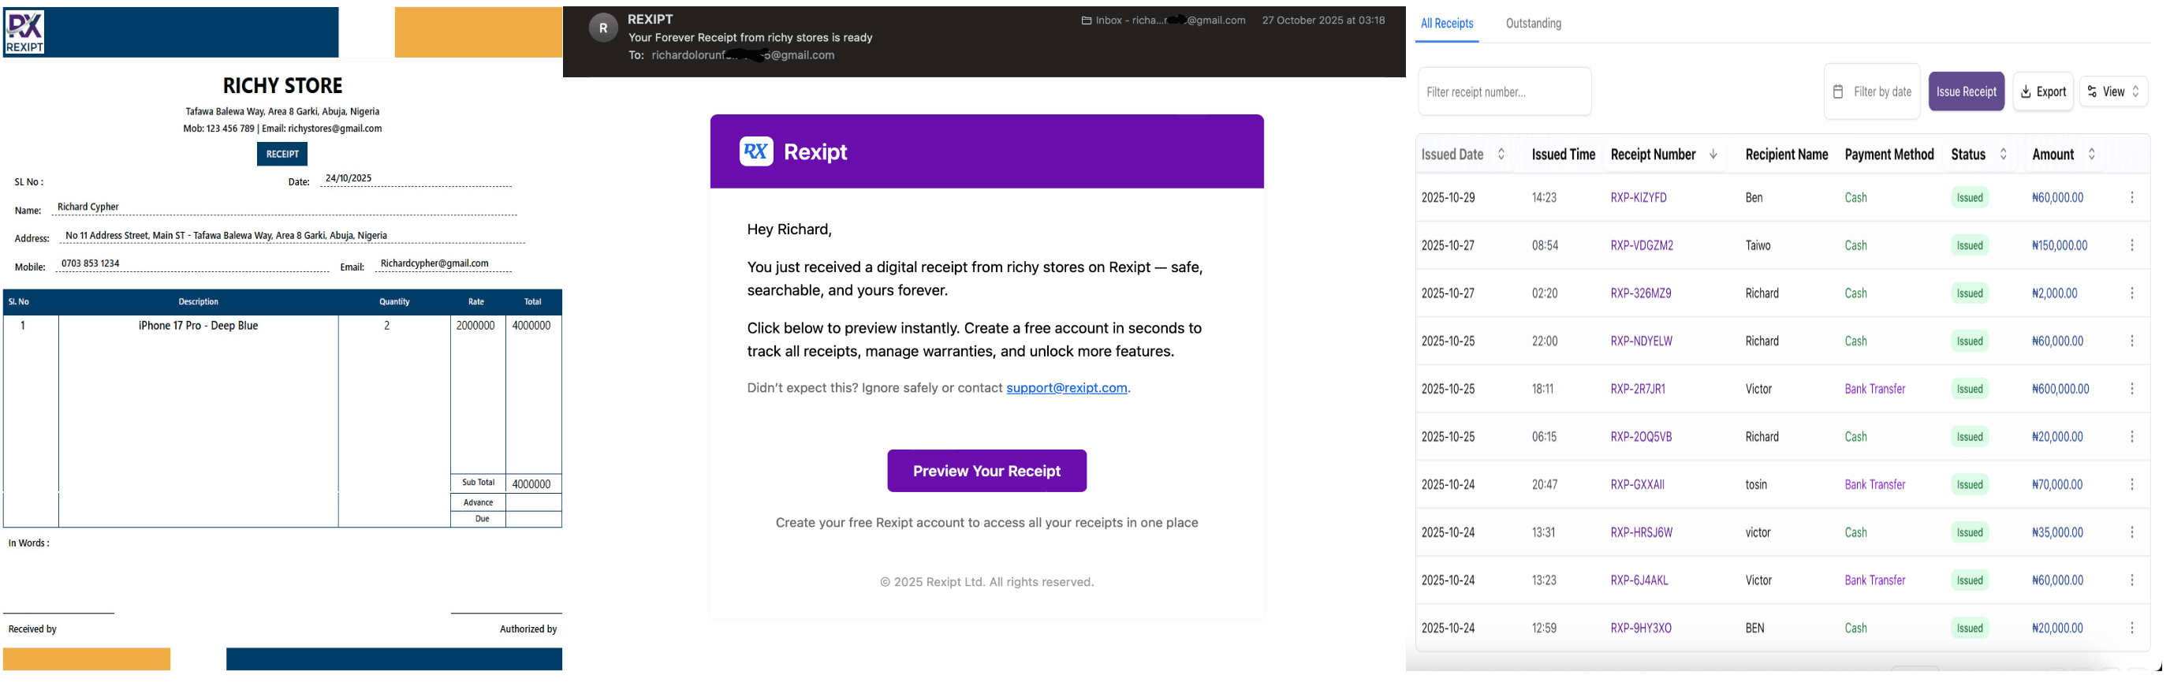
Task: Open row menu for receipt RXP-9HY3XO
Action: click(2131, 629)
